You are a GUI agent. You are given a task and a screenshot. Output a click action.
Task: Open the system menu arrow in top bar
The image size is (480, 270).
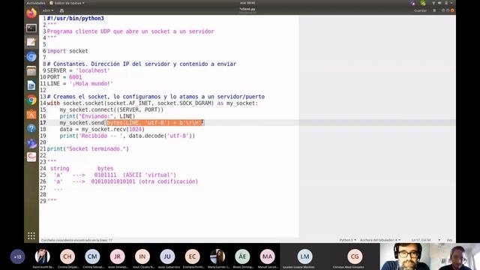click(x=451, y=3)
